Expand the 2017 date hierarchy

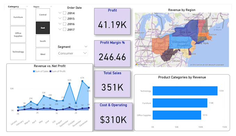(60, 29)
